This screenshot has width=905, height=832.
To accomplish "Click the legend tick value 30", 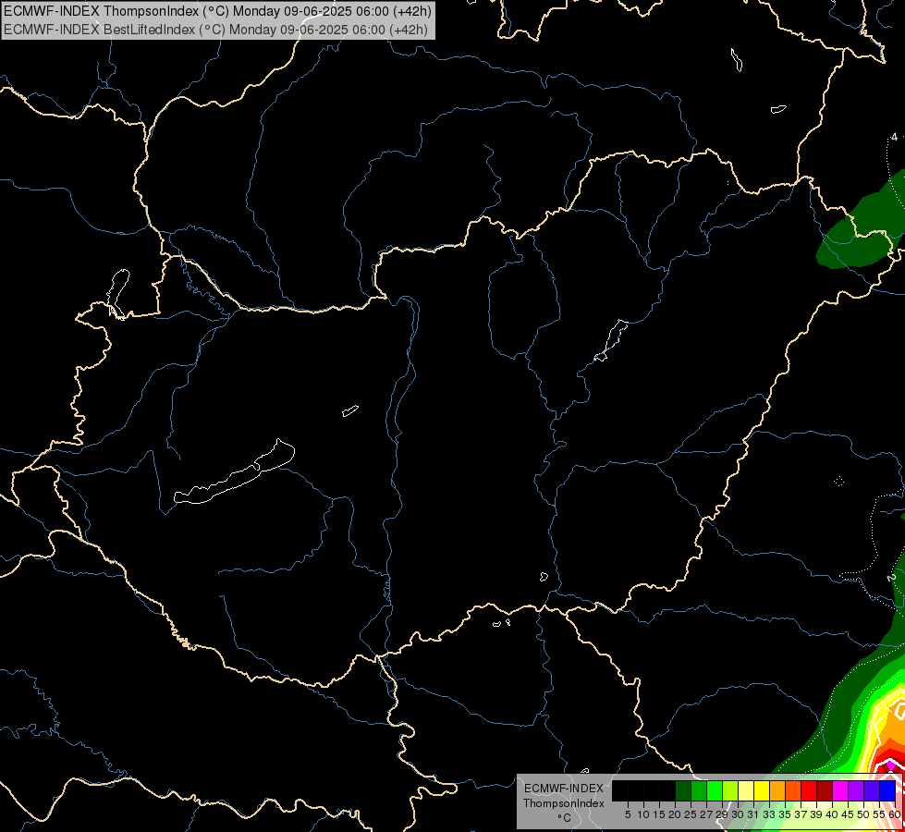I will 738,814.
